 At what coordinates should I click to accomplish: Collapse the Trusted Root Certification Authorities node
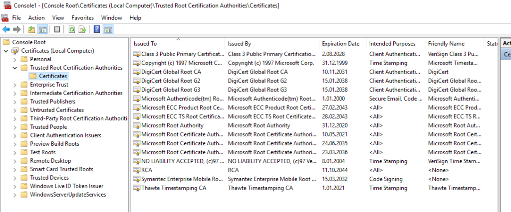tap(14, 68)
